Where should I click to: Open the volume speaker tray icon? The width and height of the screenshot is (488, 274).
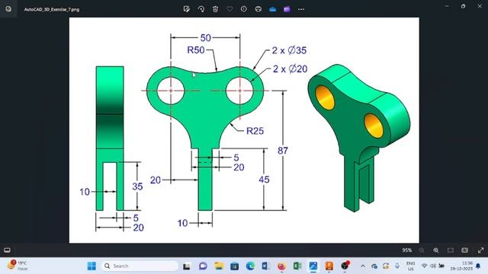tap(433, 266)
